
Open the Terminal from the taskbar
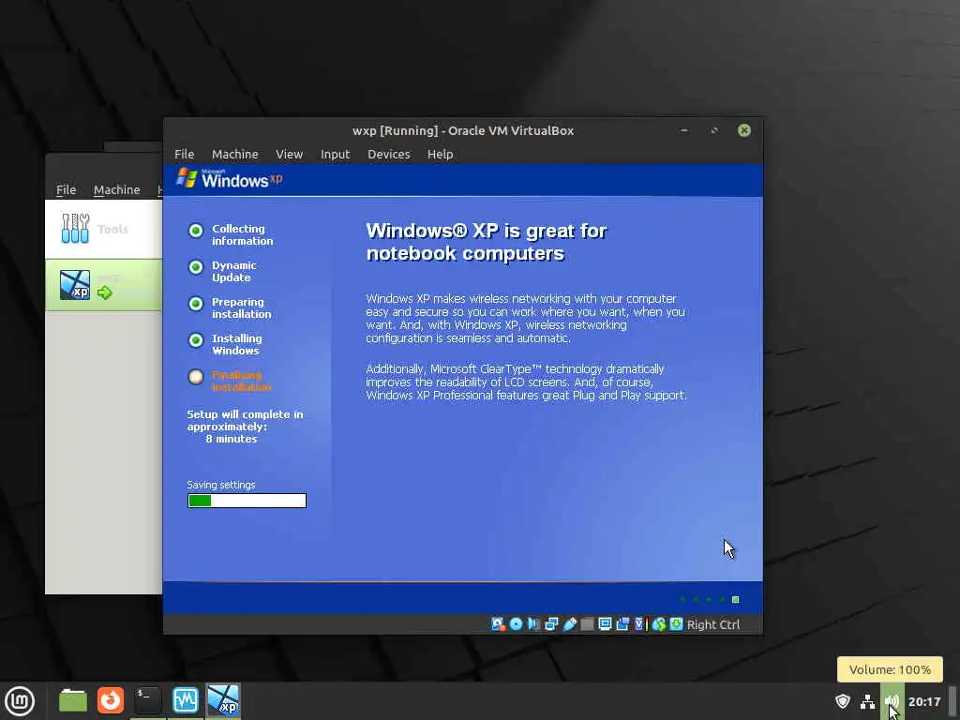[147, 700]
